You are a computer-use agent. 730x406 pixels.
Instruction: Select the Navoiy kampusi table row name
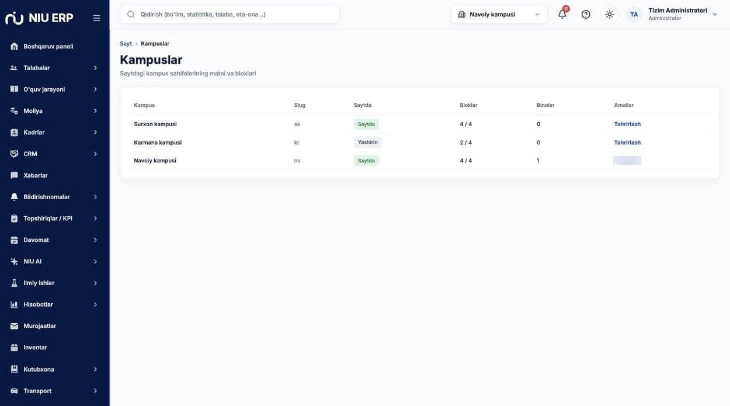point(155,161)
